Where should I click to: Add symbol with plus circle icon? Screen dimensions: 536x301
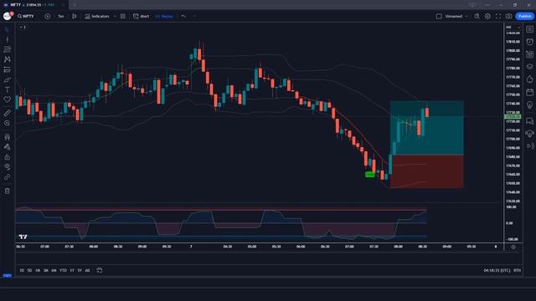pos(48,16)
